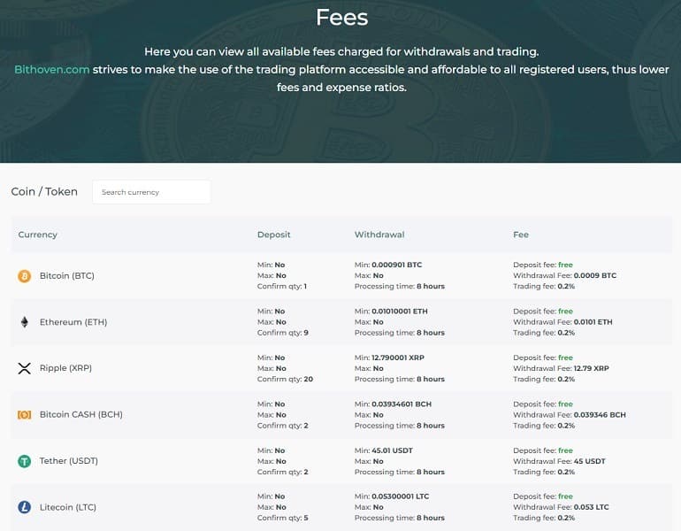Image resolution: width=681 pixels, height=531 pixels.
Task: Select the Ethereum (ETH) currency name
Action: [73, 322]
